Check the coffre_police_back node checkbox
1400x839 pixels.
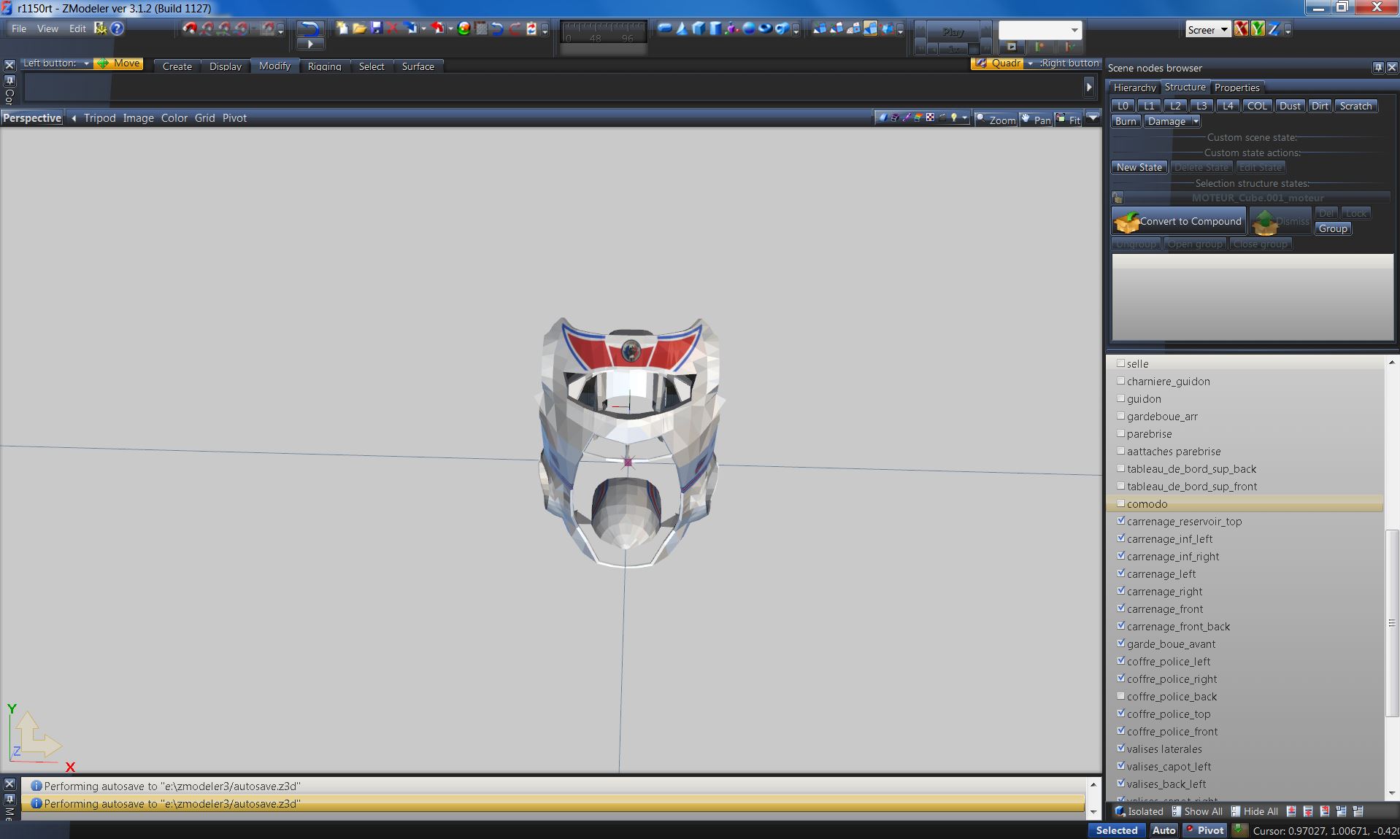coord(1120,696)
